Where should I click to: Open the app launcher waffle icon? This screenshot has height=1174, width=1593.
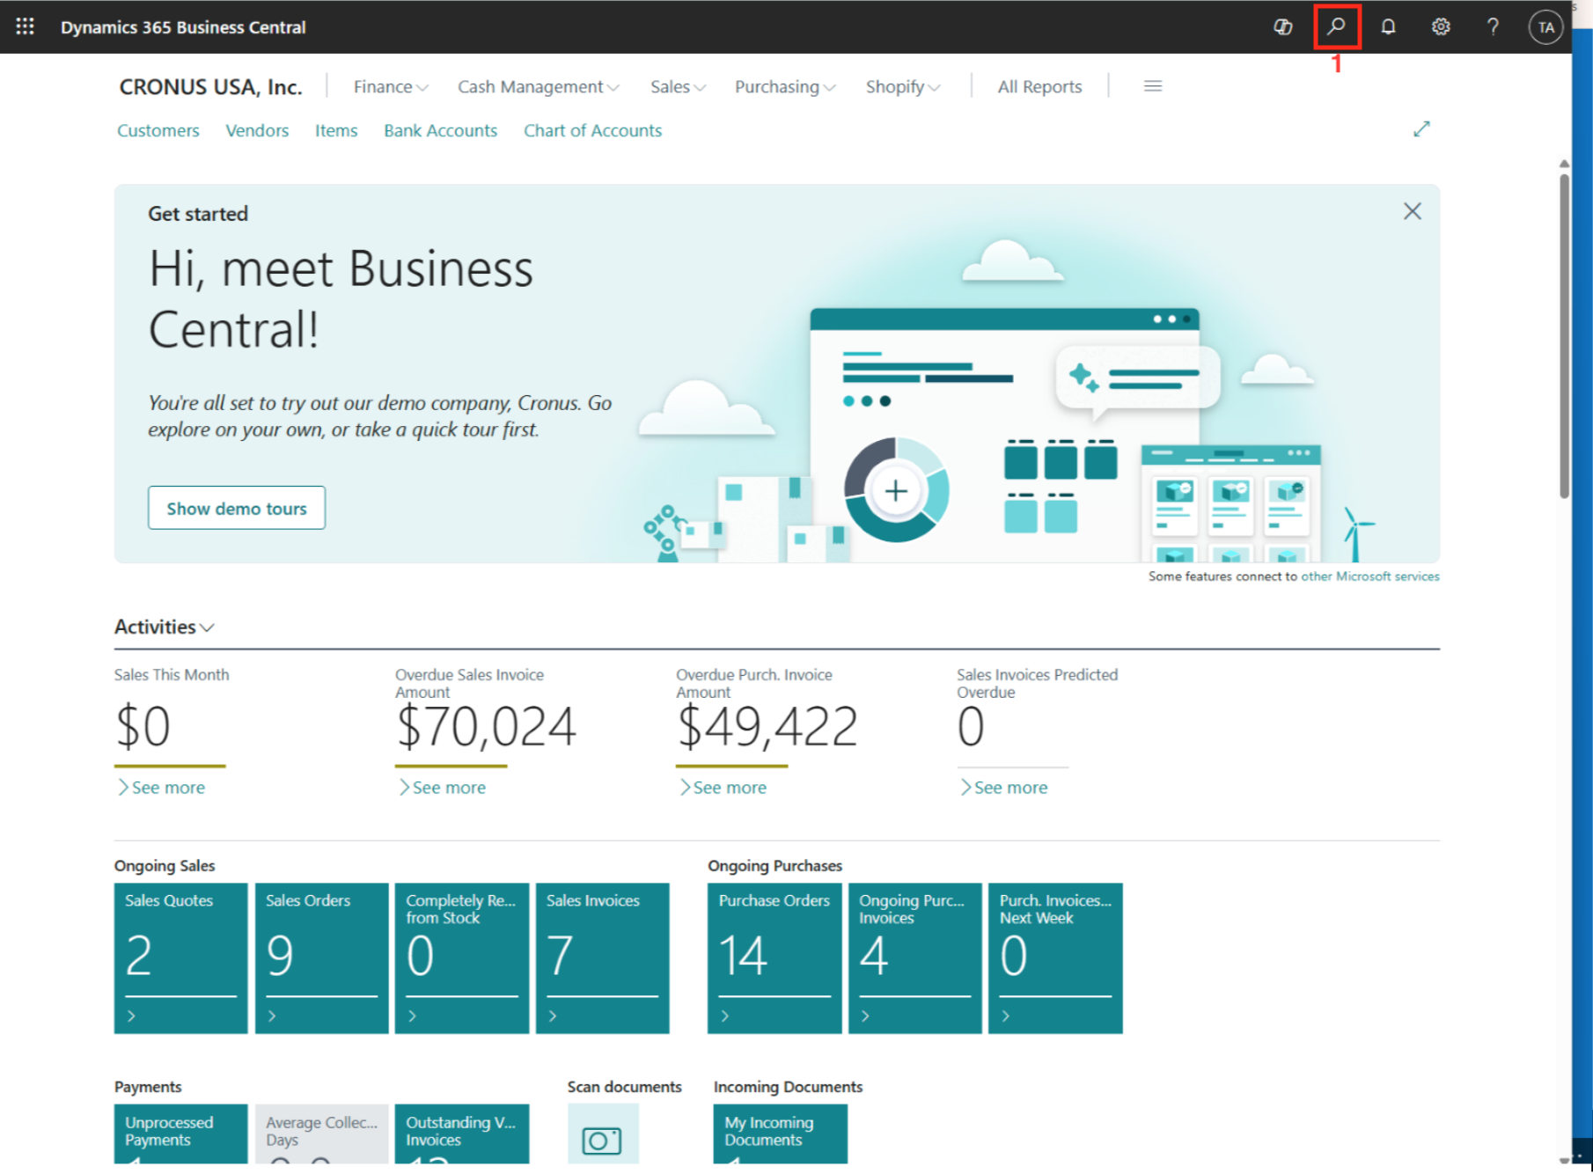pyautogui.click(x=25, y=26)
